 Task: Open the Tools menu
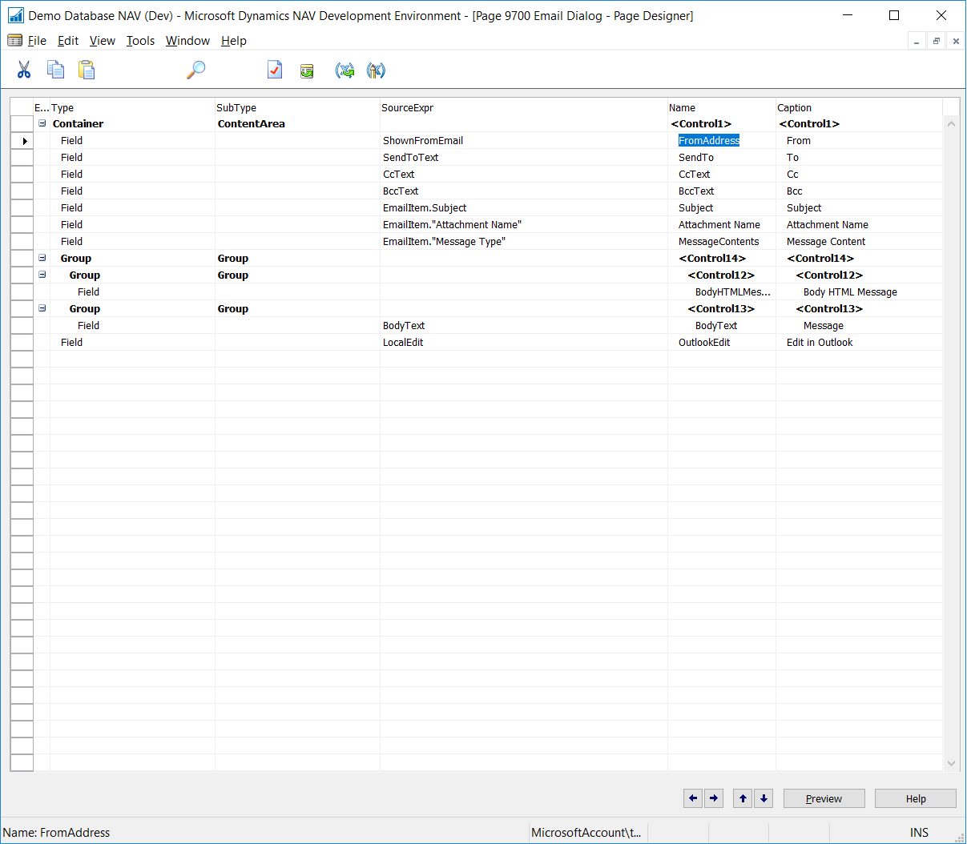pyautogui.click(x=140, y=41)
